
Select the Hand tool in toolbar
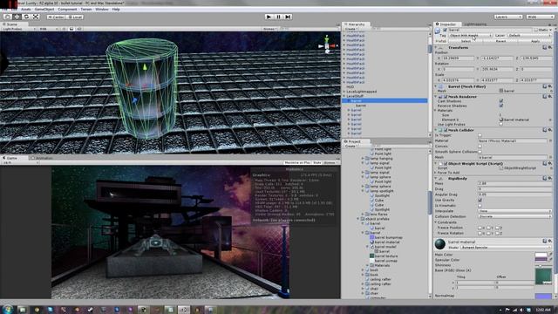coord(7,17)
